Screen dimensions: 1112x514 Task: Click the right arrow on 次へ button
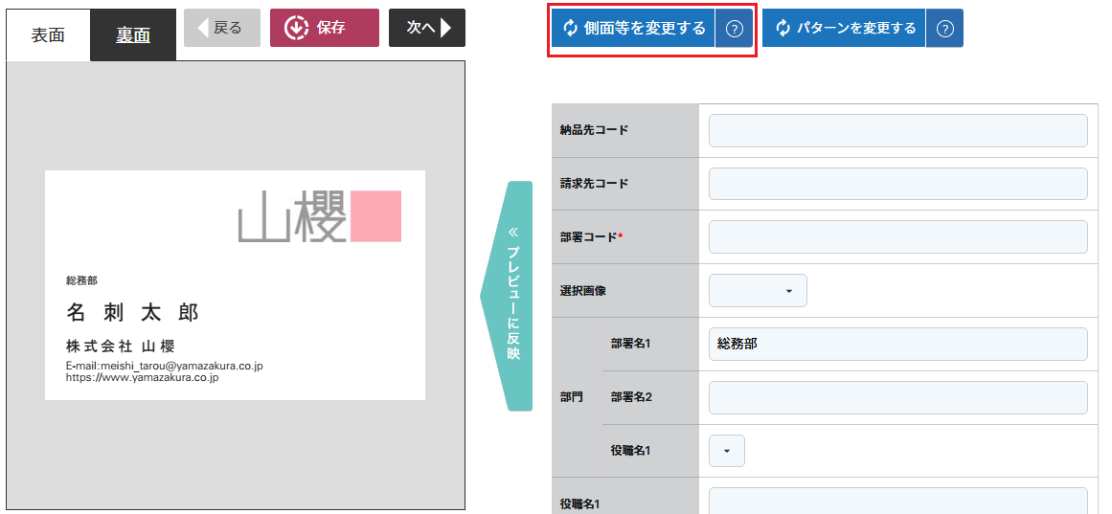click(445, 28)
